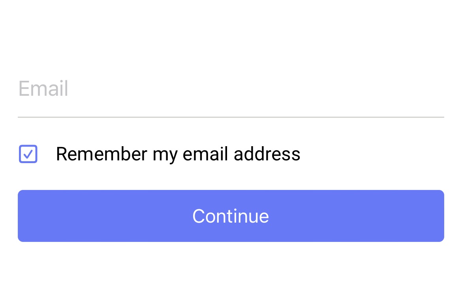
Task: Uncheck the Remember my email address checkbox
Action: 28,154
